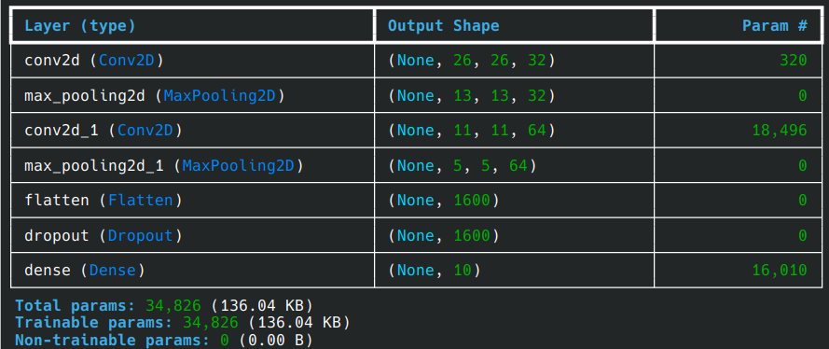This screenshot has width=829, height=349.
Task: Click the "Output Shape" column header
Action: (443, 25)
